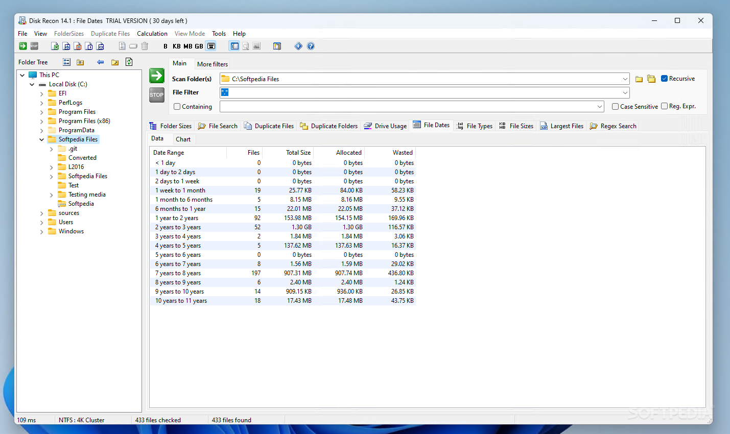Open help with blue question mark icon
The width and height of the screenshot is (730, 434).
click(x=311, y=46)
